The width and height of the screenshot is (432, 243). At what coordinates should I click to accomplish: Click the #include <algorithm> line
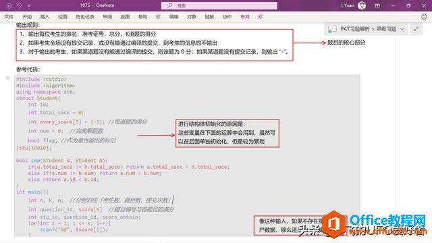pos(45,86)
